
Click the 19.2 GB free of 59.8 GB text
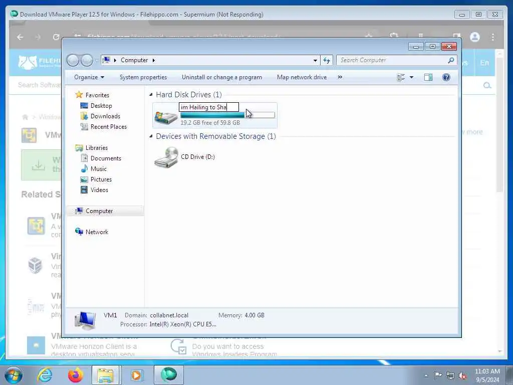tap(210, 123)
